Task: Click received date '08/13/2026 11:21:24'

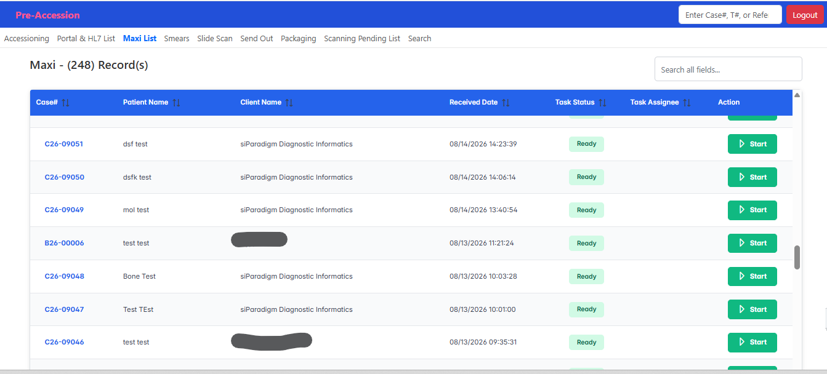Action: pyautogui.click(x=482, y=243)
